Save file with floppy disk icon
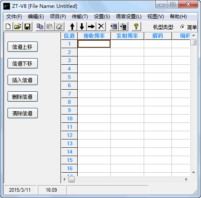 tap(27, 27)
